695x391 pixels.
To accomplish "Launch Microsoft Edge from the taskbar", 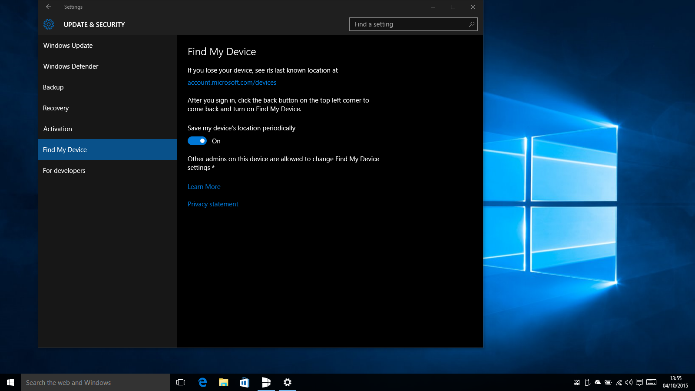I will coord(202,382).
